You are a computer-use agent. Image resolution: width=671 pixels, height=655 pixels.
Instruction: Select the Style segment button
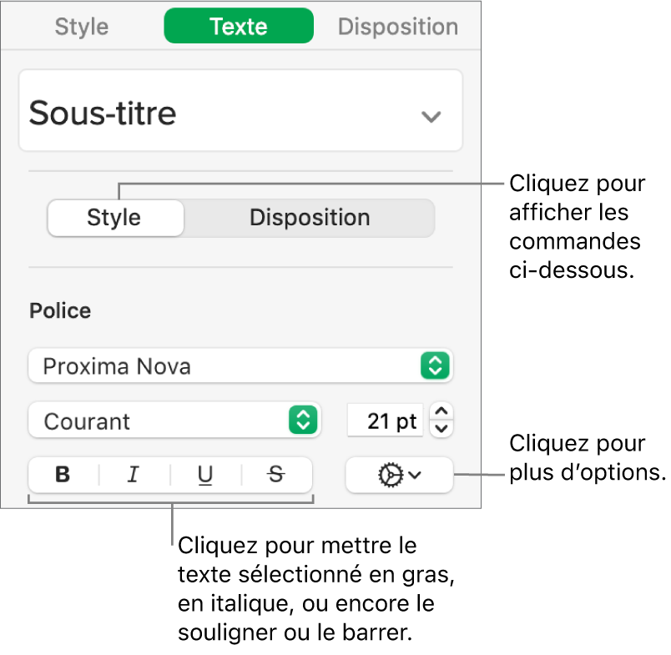114,218
